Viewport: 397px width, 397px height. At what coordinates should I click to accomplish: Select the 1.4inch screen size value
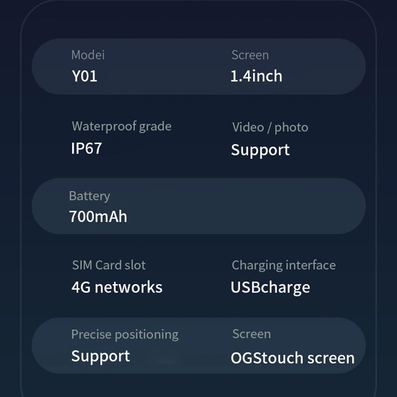coord(256,76)
